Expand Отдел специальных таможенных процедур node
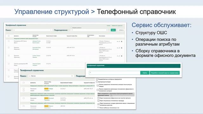The image size is (203, 114). [x=98, y=101]
